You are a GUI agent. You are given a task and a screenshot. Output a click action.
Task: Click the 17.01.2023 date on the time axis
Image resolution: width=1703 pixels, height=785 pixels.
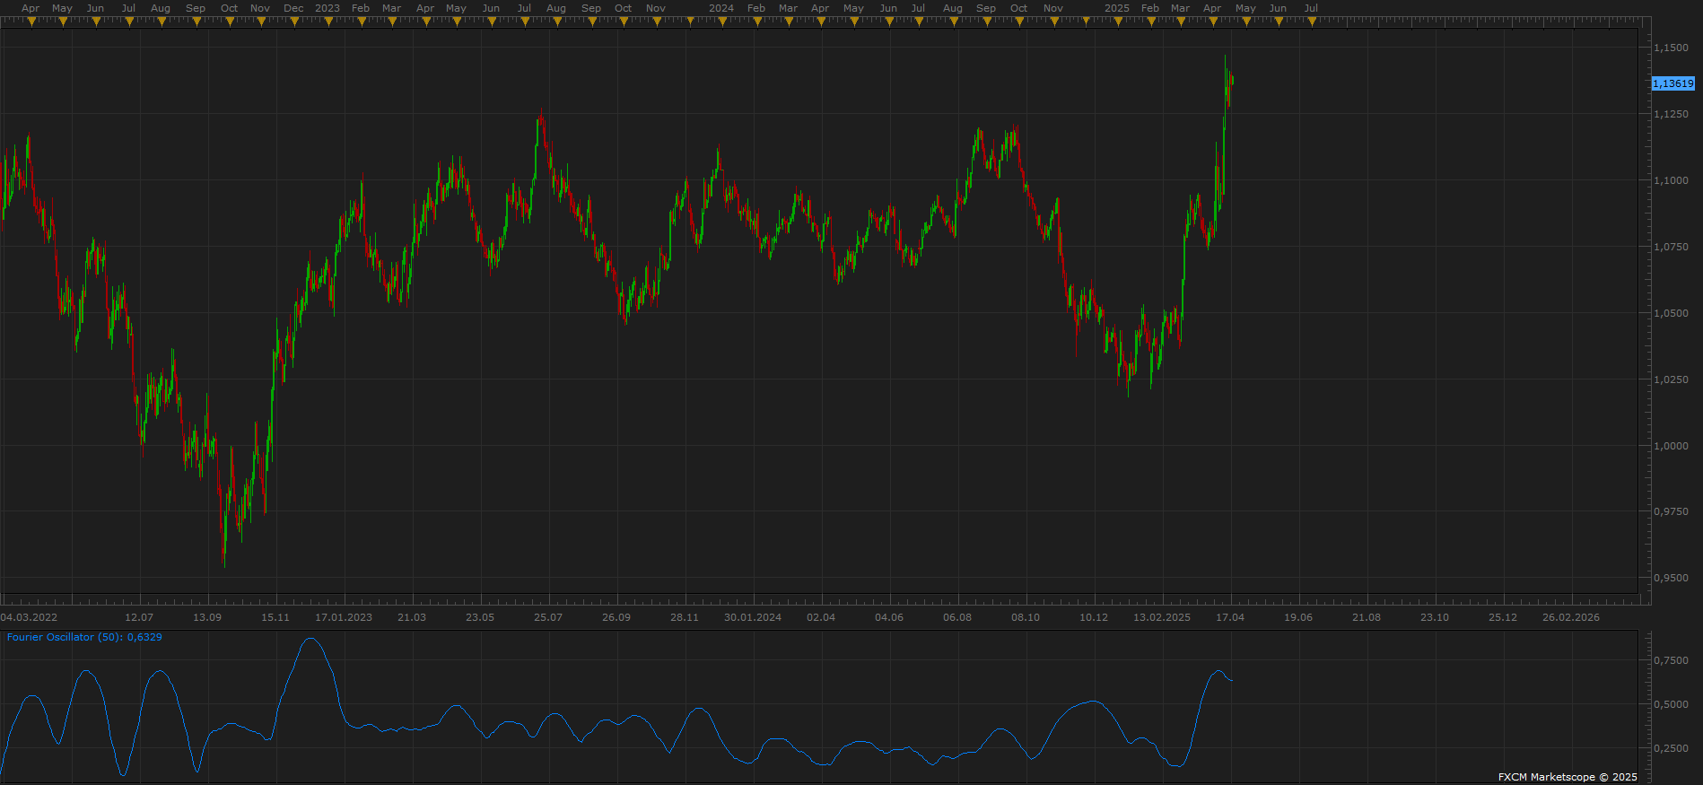click(344, 617)
